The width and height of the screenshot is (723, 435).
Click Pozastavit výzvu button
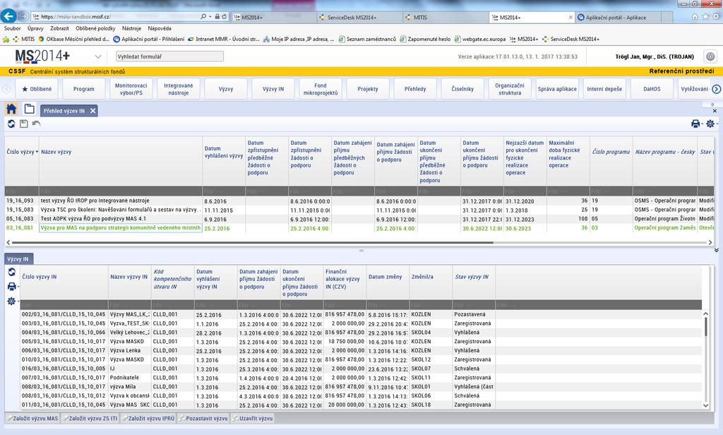(204, 418)
